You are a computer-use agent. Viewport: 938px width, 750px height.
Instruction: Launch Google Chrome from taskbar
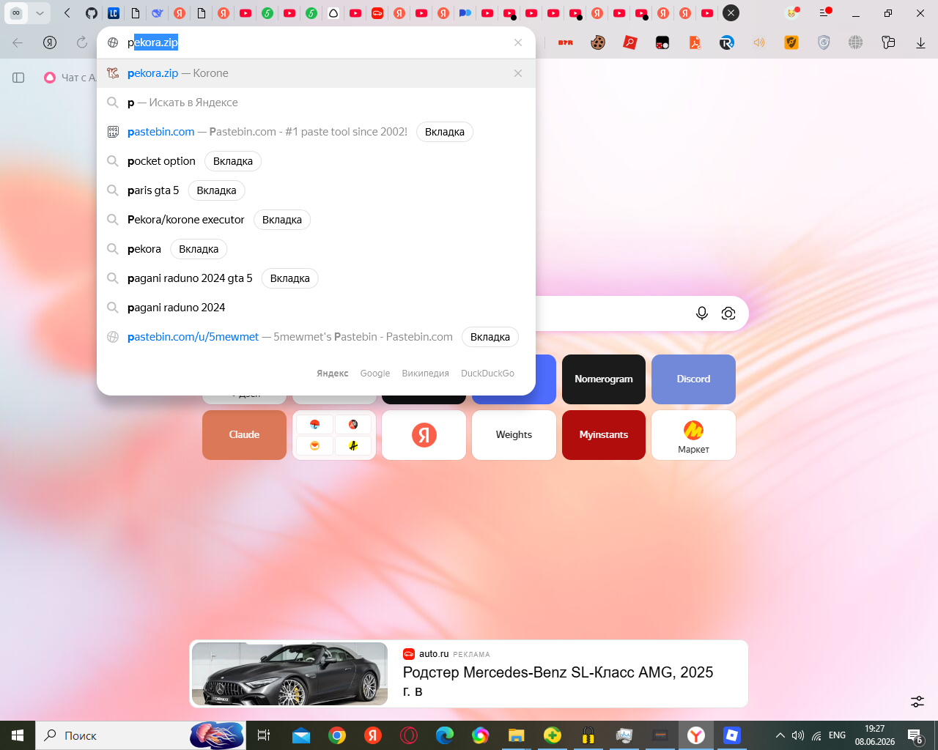(x=337, y=735)
